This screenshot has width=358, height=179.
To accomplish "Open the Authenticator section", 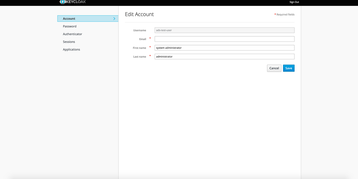I will tap(72, 34).
